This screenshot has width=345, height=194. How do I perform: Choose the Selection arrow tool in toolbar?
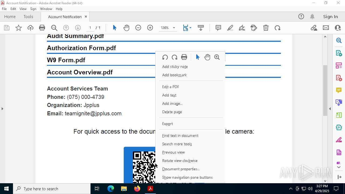[115, 28]
